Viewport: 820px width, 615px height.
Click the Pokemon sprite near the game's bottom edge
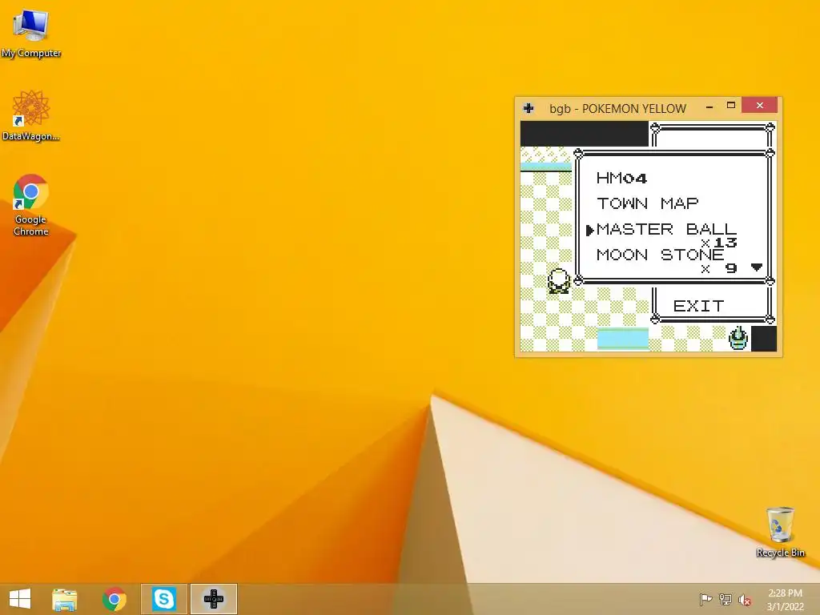tap(738, 338)
